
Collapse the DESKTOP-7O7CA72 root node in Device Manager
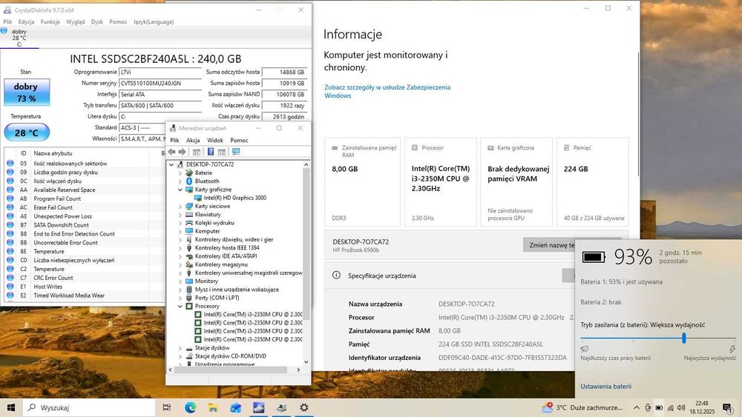(x=171, y=164)
